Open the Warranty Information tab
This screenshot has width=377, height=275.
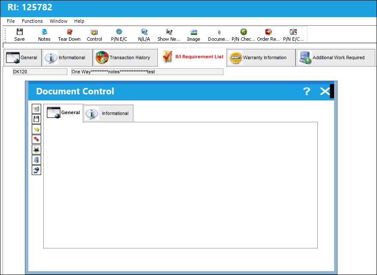coord(261,57)
